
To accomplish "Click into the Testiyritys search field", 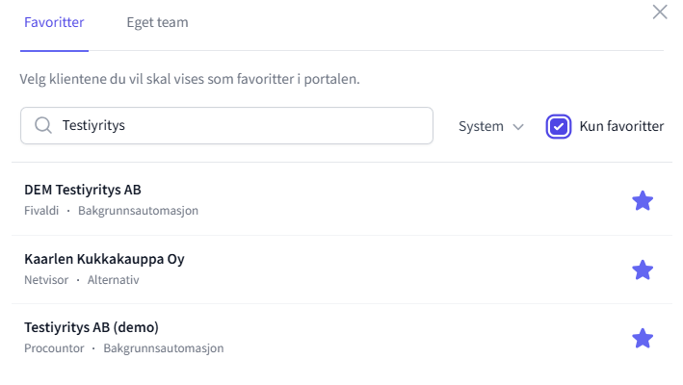I will 241,125.
